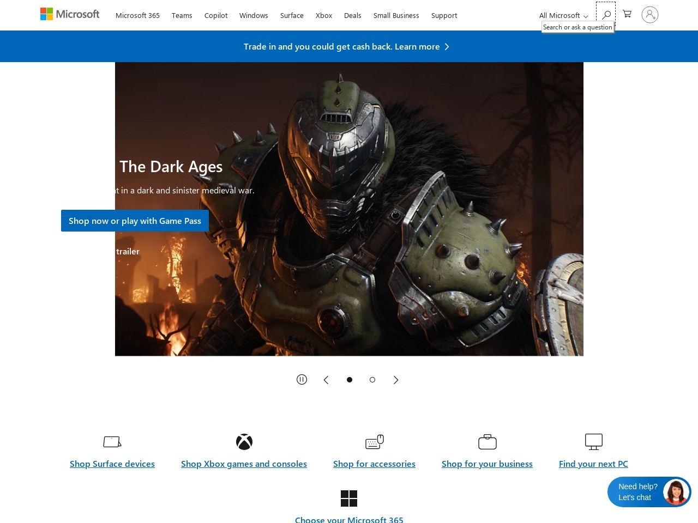Open the Windows menu item
The height and width of the screenshot is (523, 698).
click(254, 16)
